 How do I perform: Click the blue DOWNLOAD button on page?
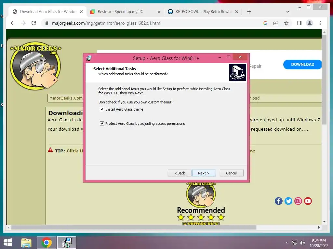click(302, 65)
